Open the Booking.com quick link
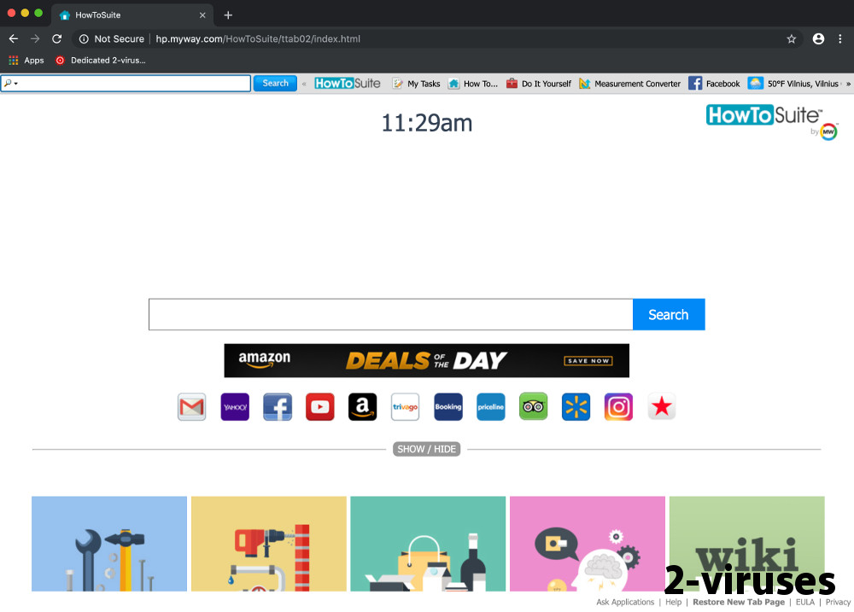This screenshot has height=612, width=854. [x=447, y=407]
